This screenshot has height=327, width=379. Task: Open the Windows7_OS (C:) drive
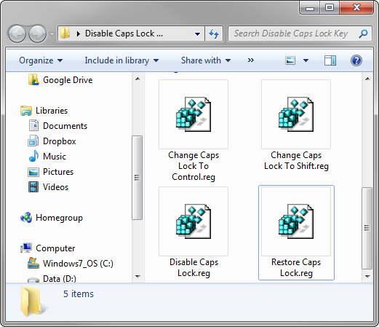point(70,264)
